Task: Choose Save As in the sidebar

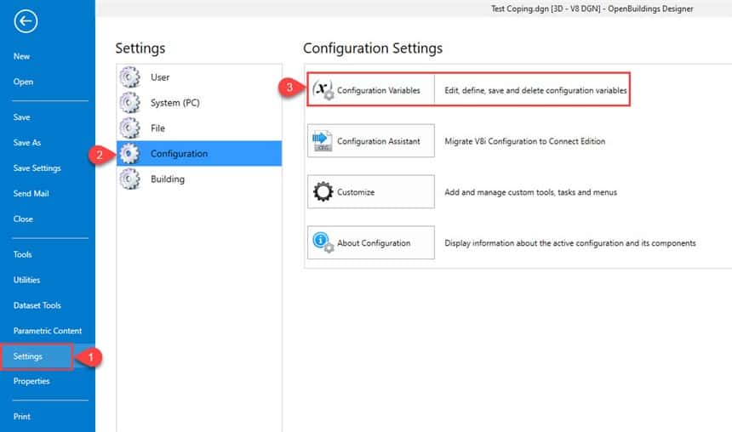Action: (27, 143)
